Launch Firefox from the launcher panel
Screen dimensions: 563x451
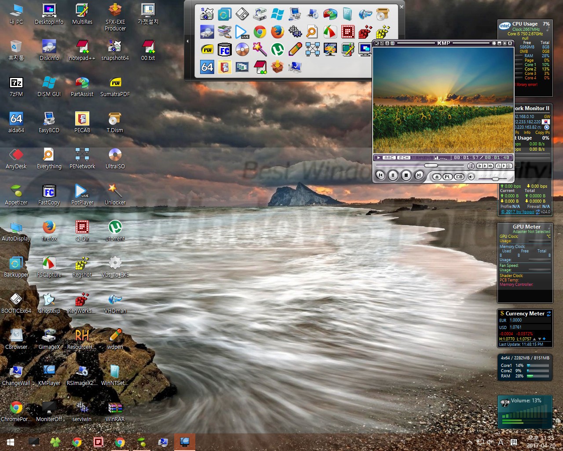[x=278, y=32]
